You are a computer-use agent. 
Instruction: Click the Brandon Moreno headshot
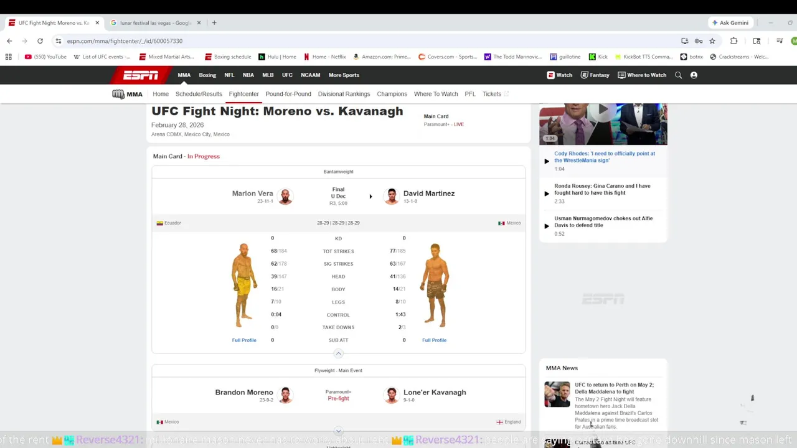pos(285,395)
